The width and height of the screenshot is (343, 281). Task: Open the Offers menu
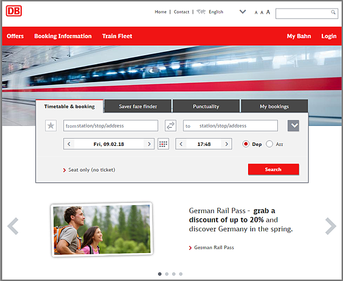coord(15,36)
